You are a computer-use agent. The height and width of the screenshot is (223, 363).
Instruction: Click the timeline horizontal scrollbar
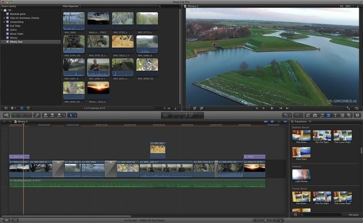point(67,216)
